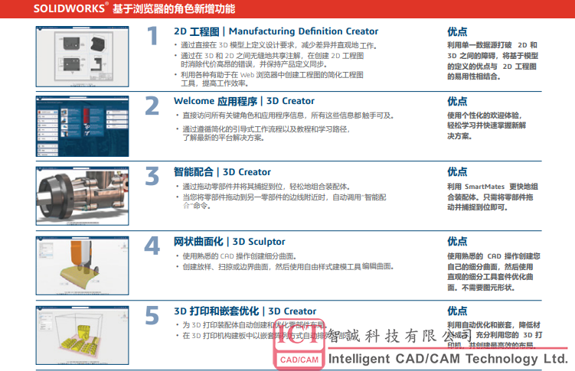Click '优点' heading in the 2D 工程图 section

coord(457,32)
